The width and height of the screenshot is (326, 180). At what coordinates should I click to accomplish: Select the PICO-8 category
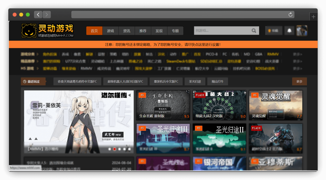212,54
